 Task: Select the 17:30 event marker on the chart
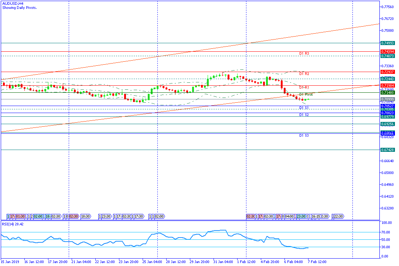pyautogui.click(x=139, y=216)
